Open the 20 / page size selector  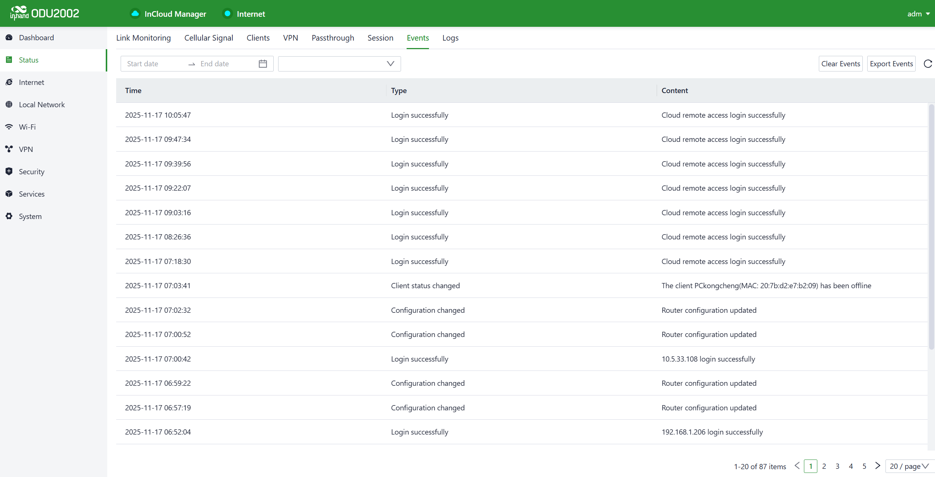tap(909, 466)
